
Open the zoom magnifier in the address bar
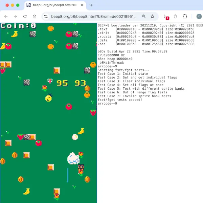click(144, 16)
